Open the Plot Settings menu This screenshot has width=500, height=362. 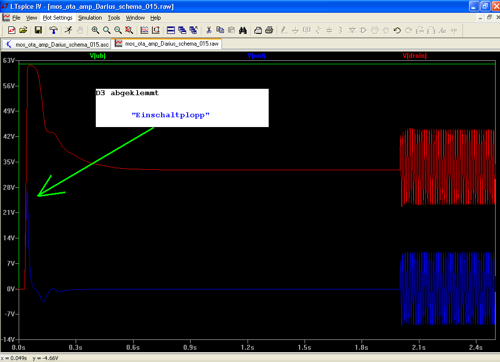coord(58,18)
